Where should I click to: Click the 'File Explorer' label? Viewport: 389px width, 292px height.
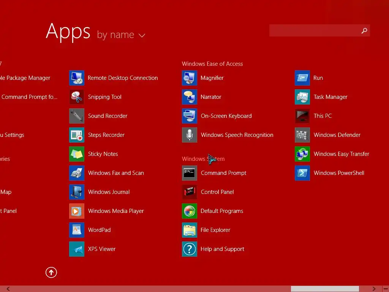click(x=215, y=230)
